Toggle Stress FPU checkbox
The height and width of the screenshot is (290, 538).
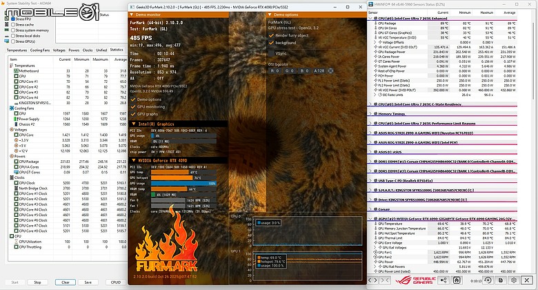(13, 19)
